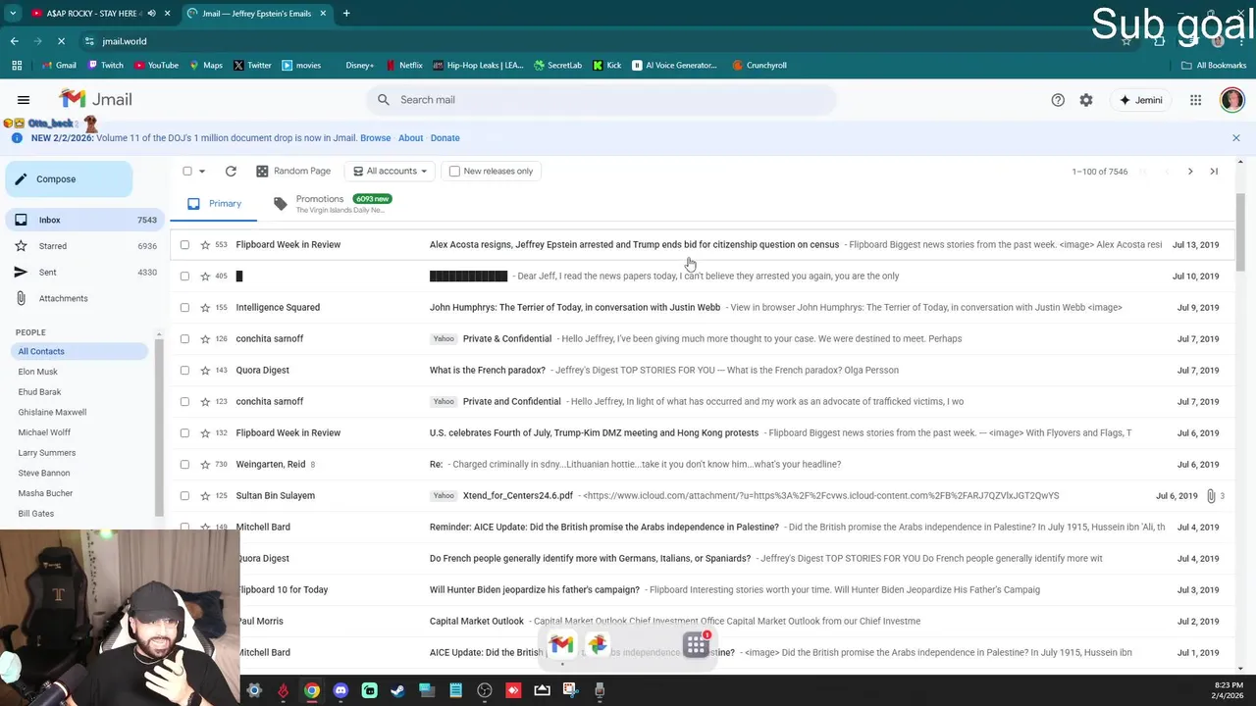This screenshot has width=1256, height=706.
Task: Open Chrome from the taskbar
Action: 311,690
